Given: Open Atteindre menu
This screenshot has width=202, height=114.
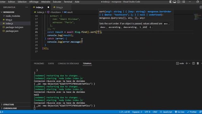Looking at the screenshot, I should coord(45,2).
